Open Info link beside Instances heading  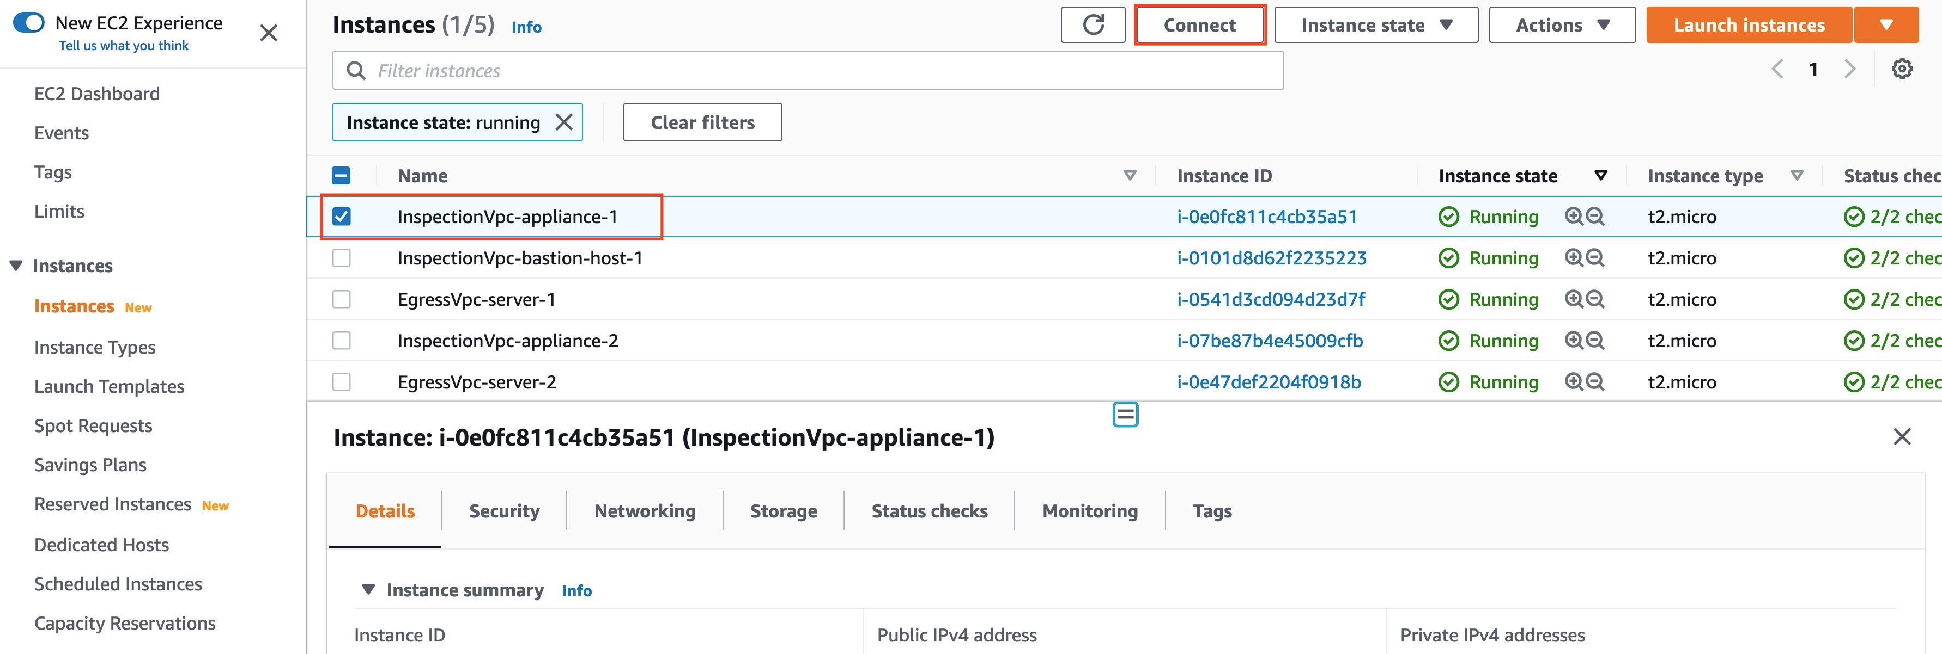(526, 27)
